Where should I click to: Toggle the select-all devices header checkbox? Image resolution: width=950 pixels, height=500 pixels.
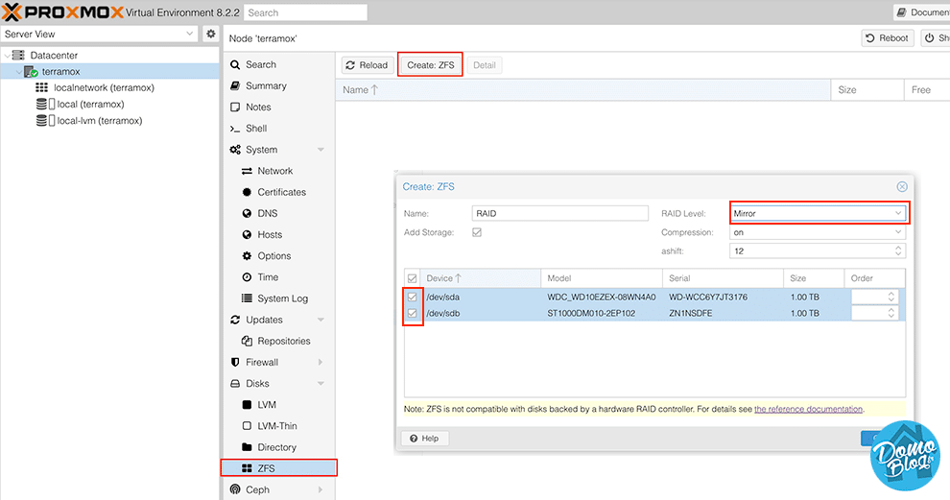tap(412, 278)
